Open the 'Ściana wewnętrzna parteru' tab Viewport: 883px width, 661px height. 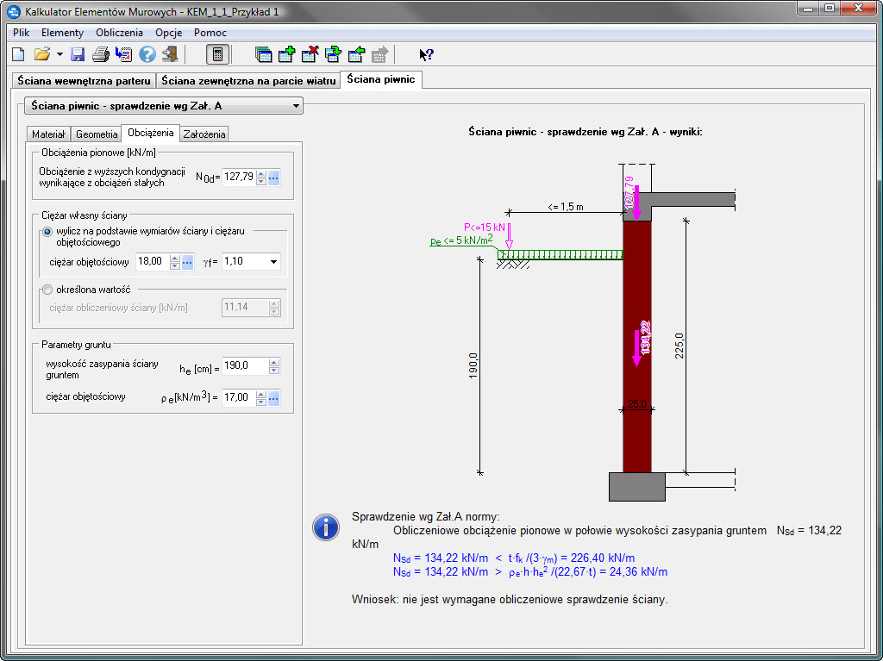click(84, 80)
